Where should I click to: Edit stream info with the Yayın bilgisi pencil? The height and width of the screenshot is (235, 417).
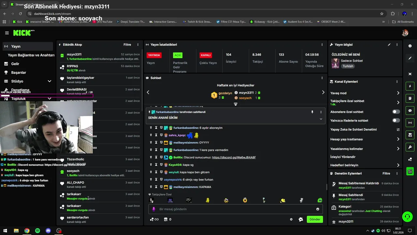coord(389,45)
